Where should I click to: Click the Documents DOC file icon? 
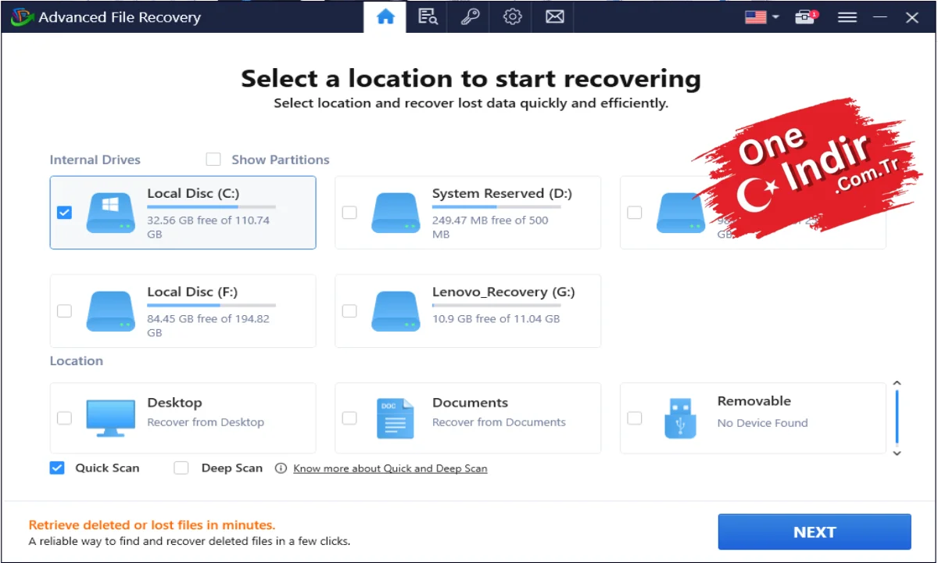tap(396, 418)
